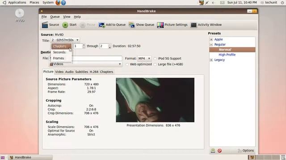
Task: Switch to the Video tab
Action: 59,72
